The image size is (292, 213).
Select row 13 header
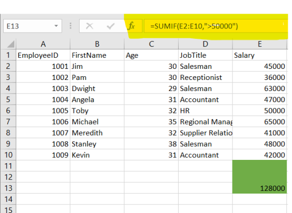click(8, 188)
